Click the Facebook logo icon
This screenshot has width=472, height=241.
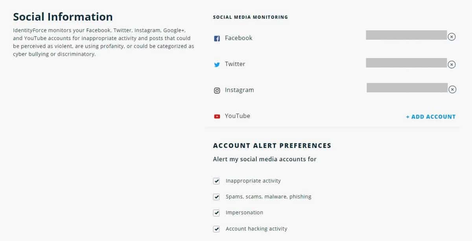[217, 38]
